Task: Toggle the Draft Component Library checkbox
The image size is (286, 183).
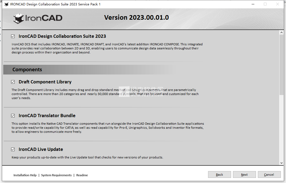Action: pos(13,82)
